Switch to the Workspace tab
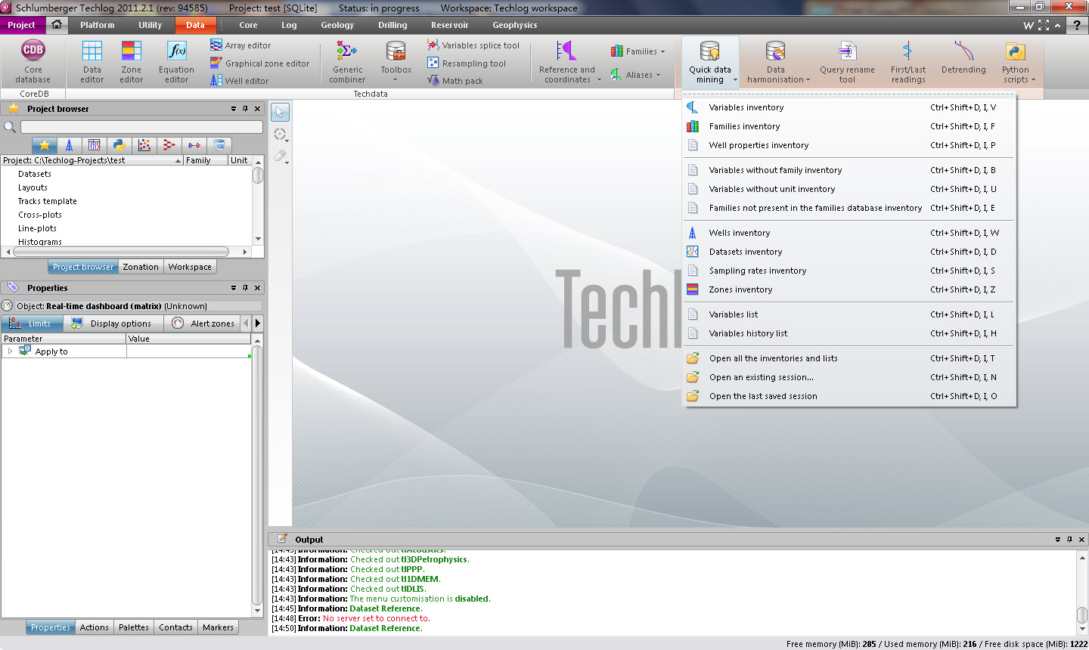Image resolution: width=1089 pixels, height=650 pixels. pyautogui.click(x=190, y=267)
